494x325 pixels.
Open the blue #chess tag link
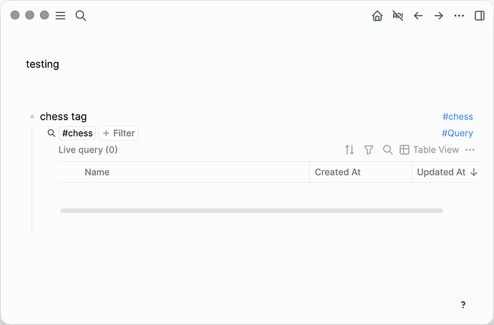[457, 117]
